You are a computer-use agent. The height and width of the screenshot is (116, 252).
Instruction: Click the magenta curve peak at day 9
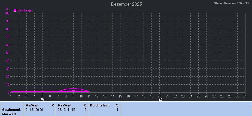(73, 89)
